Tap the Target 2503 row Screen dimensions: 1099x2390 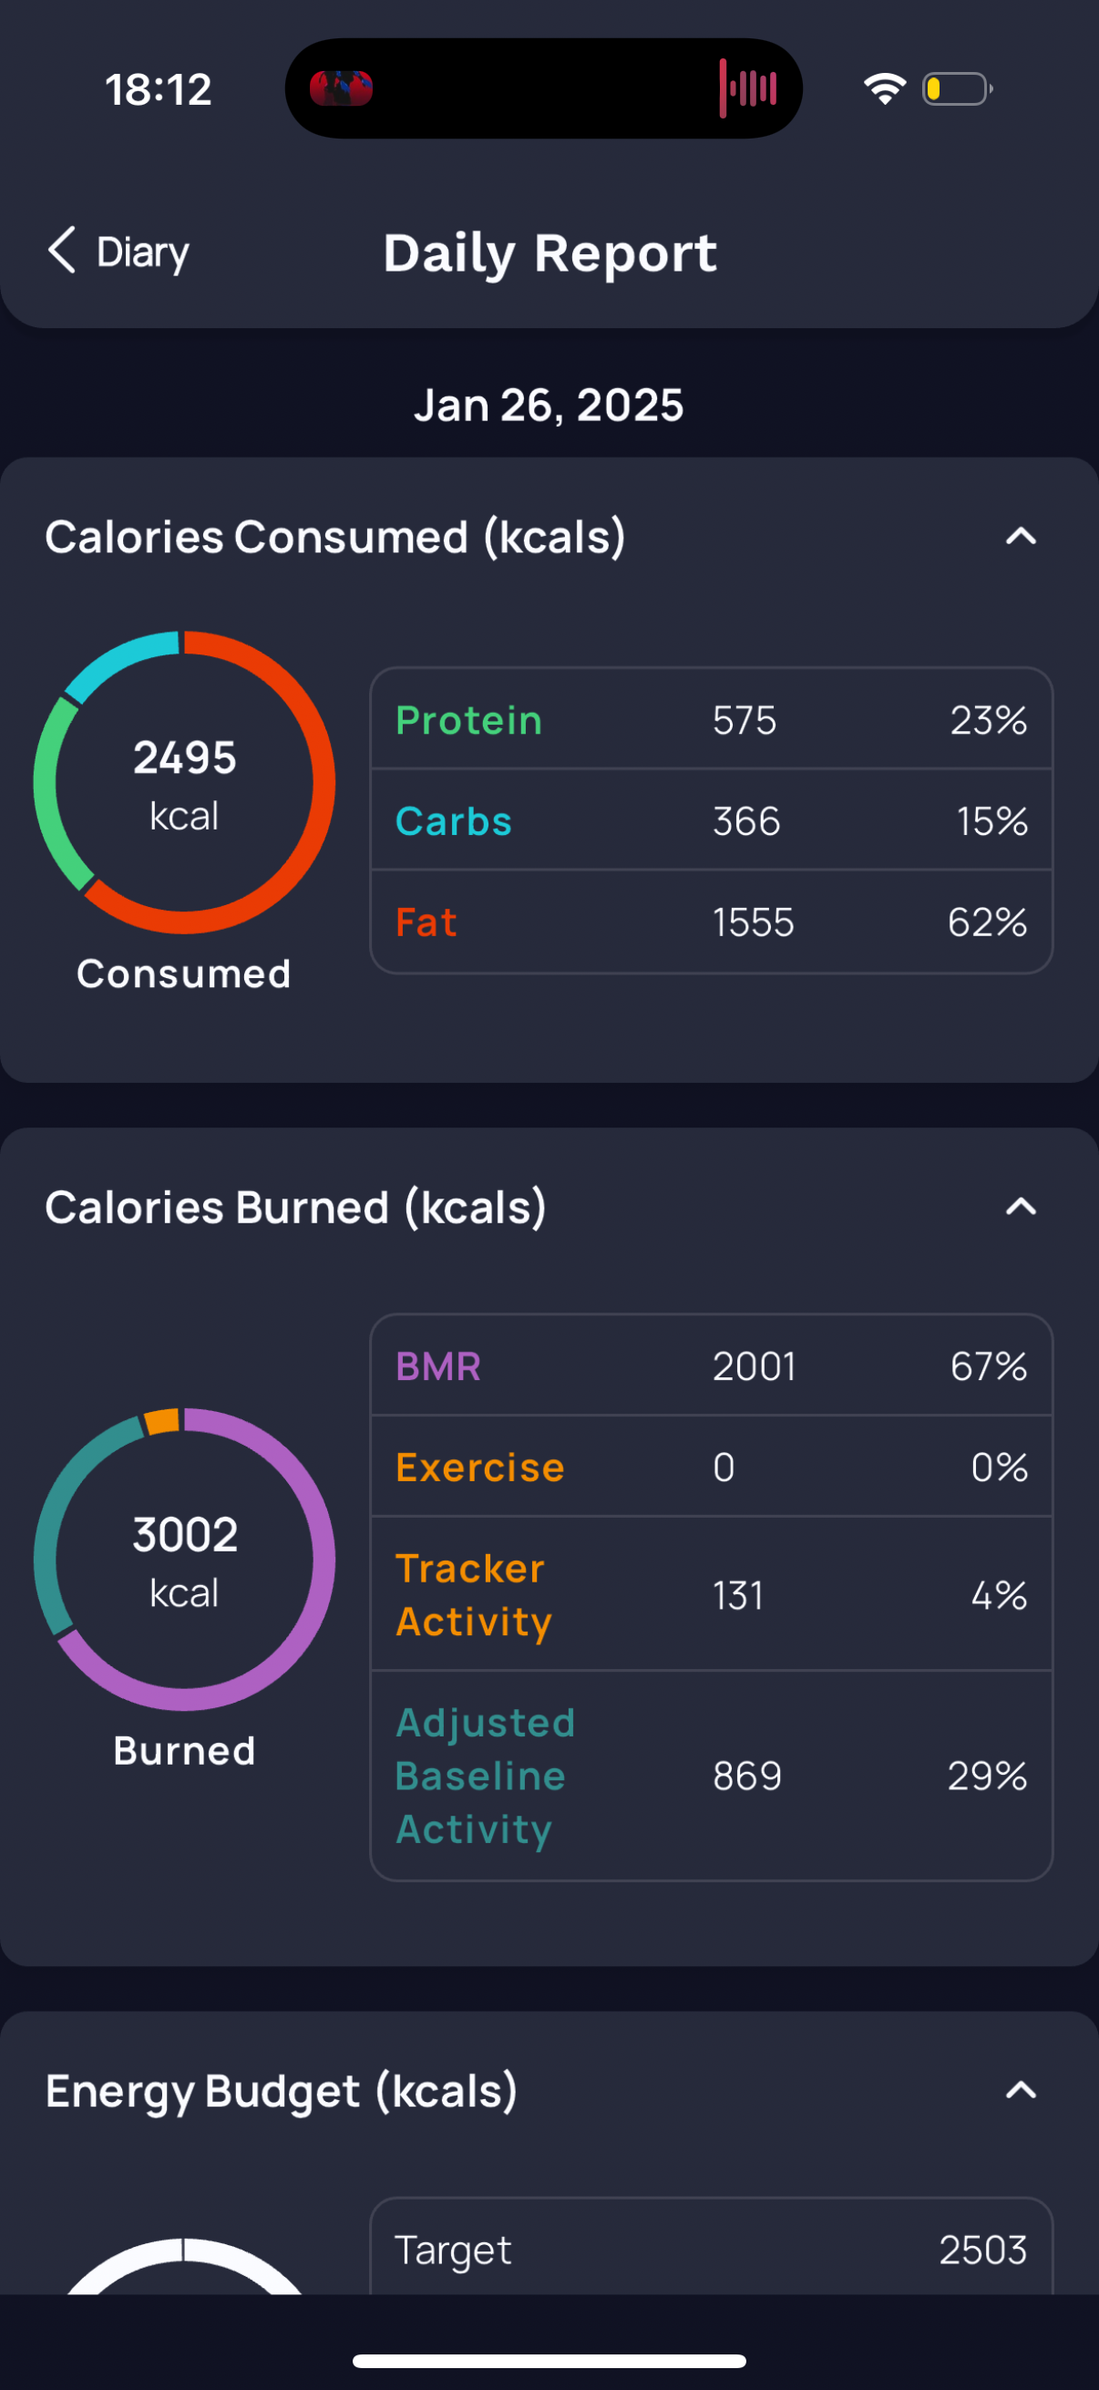coord(712,2249)
